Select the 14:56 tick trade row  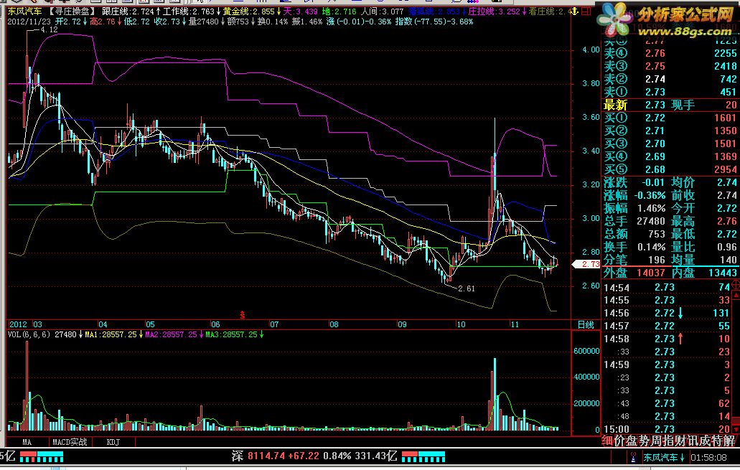point(668,313)
